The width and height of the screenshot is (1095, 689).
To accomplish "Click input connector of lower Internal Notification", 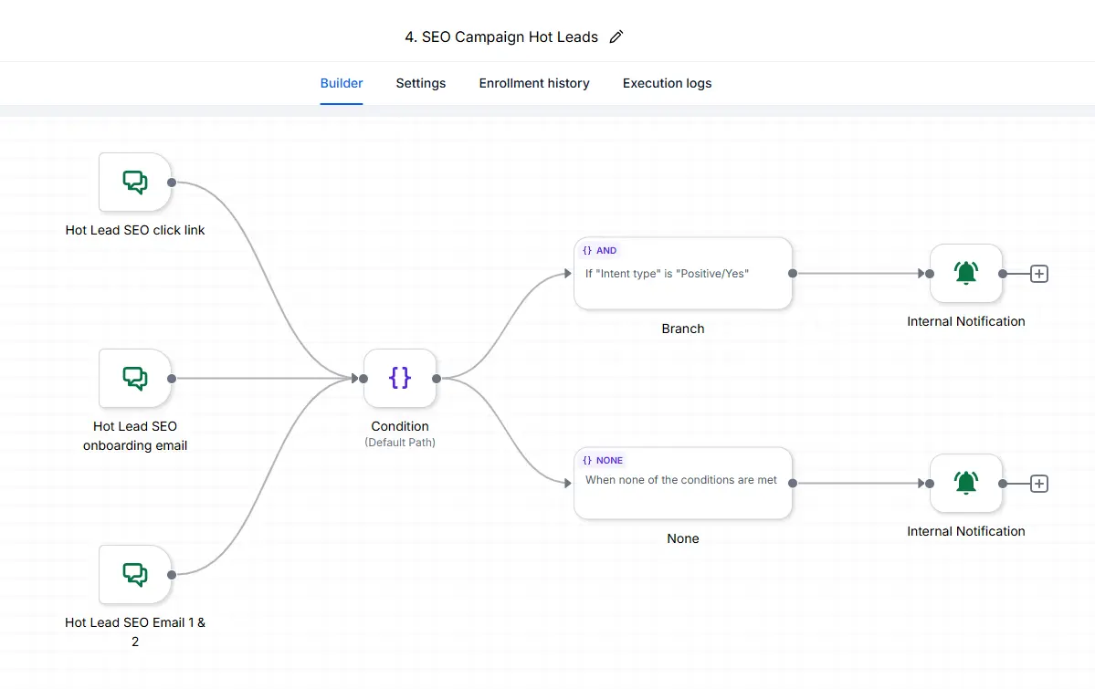I will pyautogui.click(x=930, y=483).
